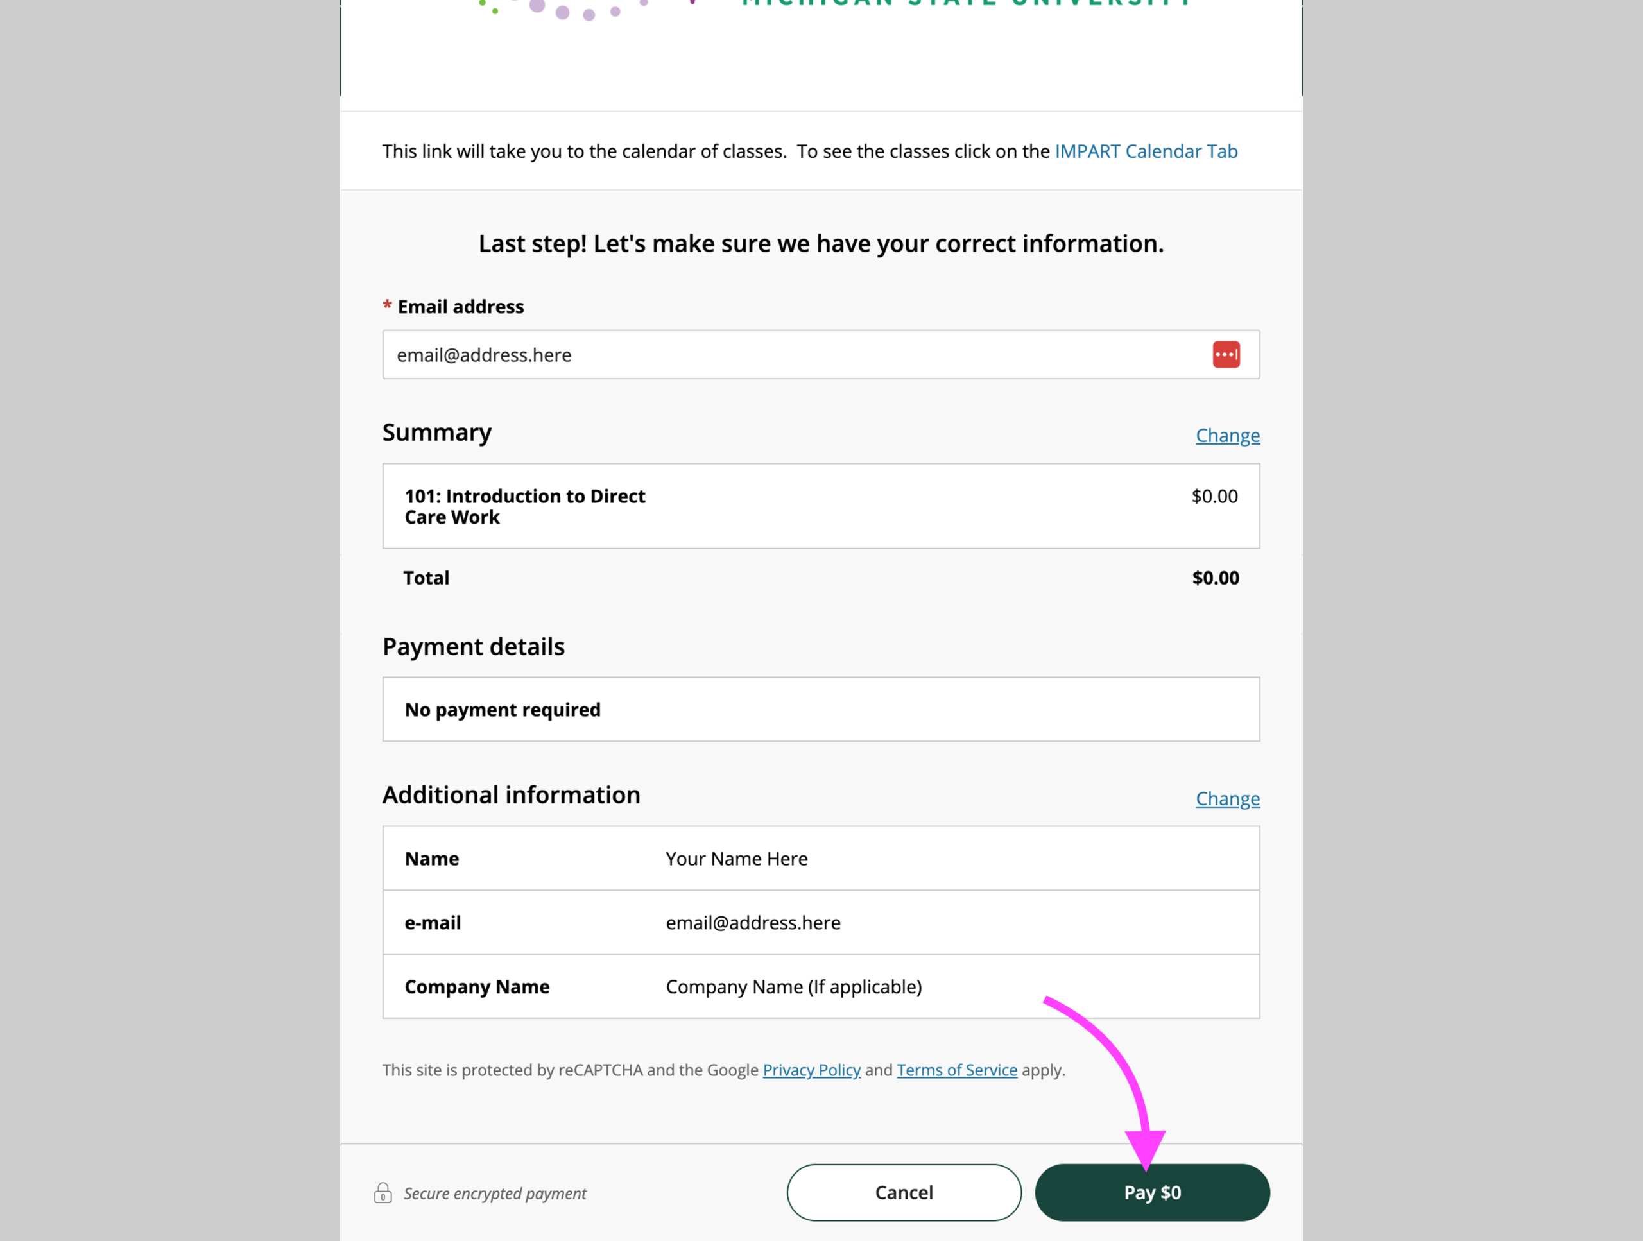Click the Payment details heading
The height and width of the screenshot is (1241, 1643).
[473, 646]
